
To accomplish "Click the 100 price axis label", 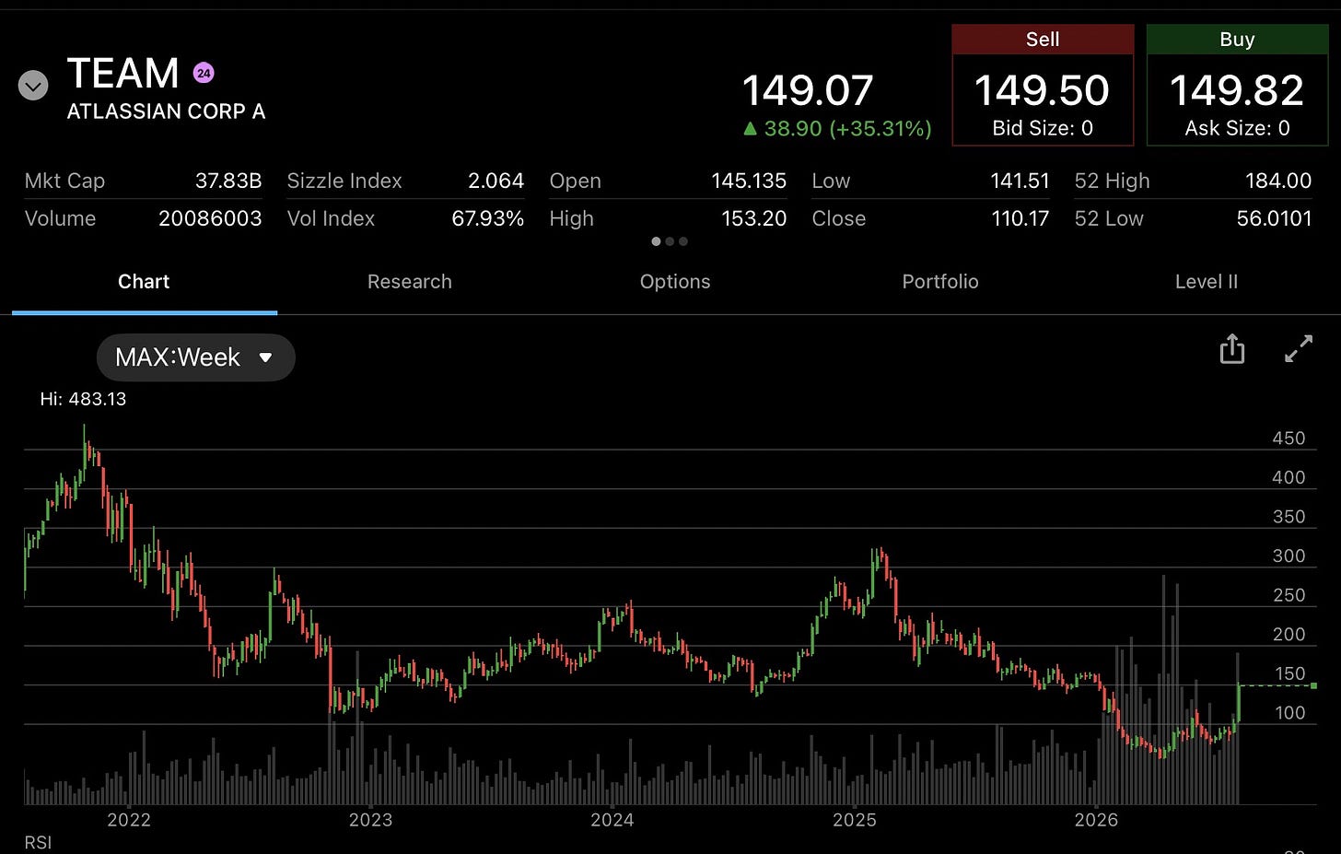I will tap(1289, 713).
